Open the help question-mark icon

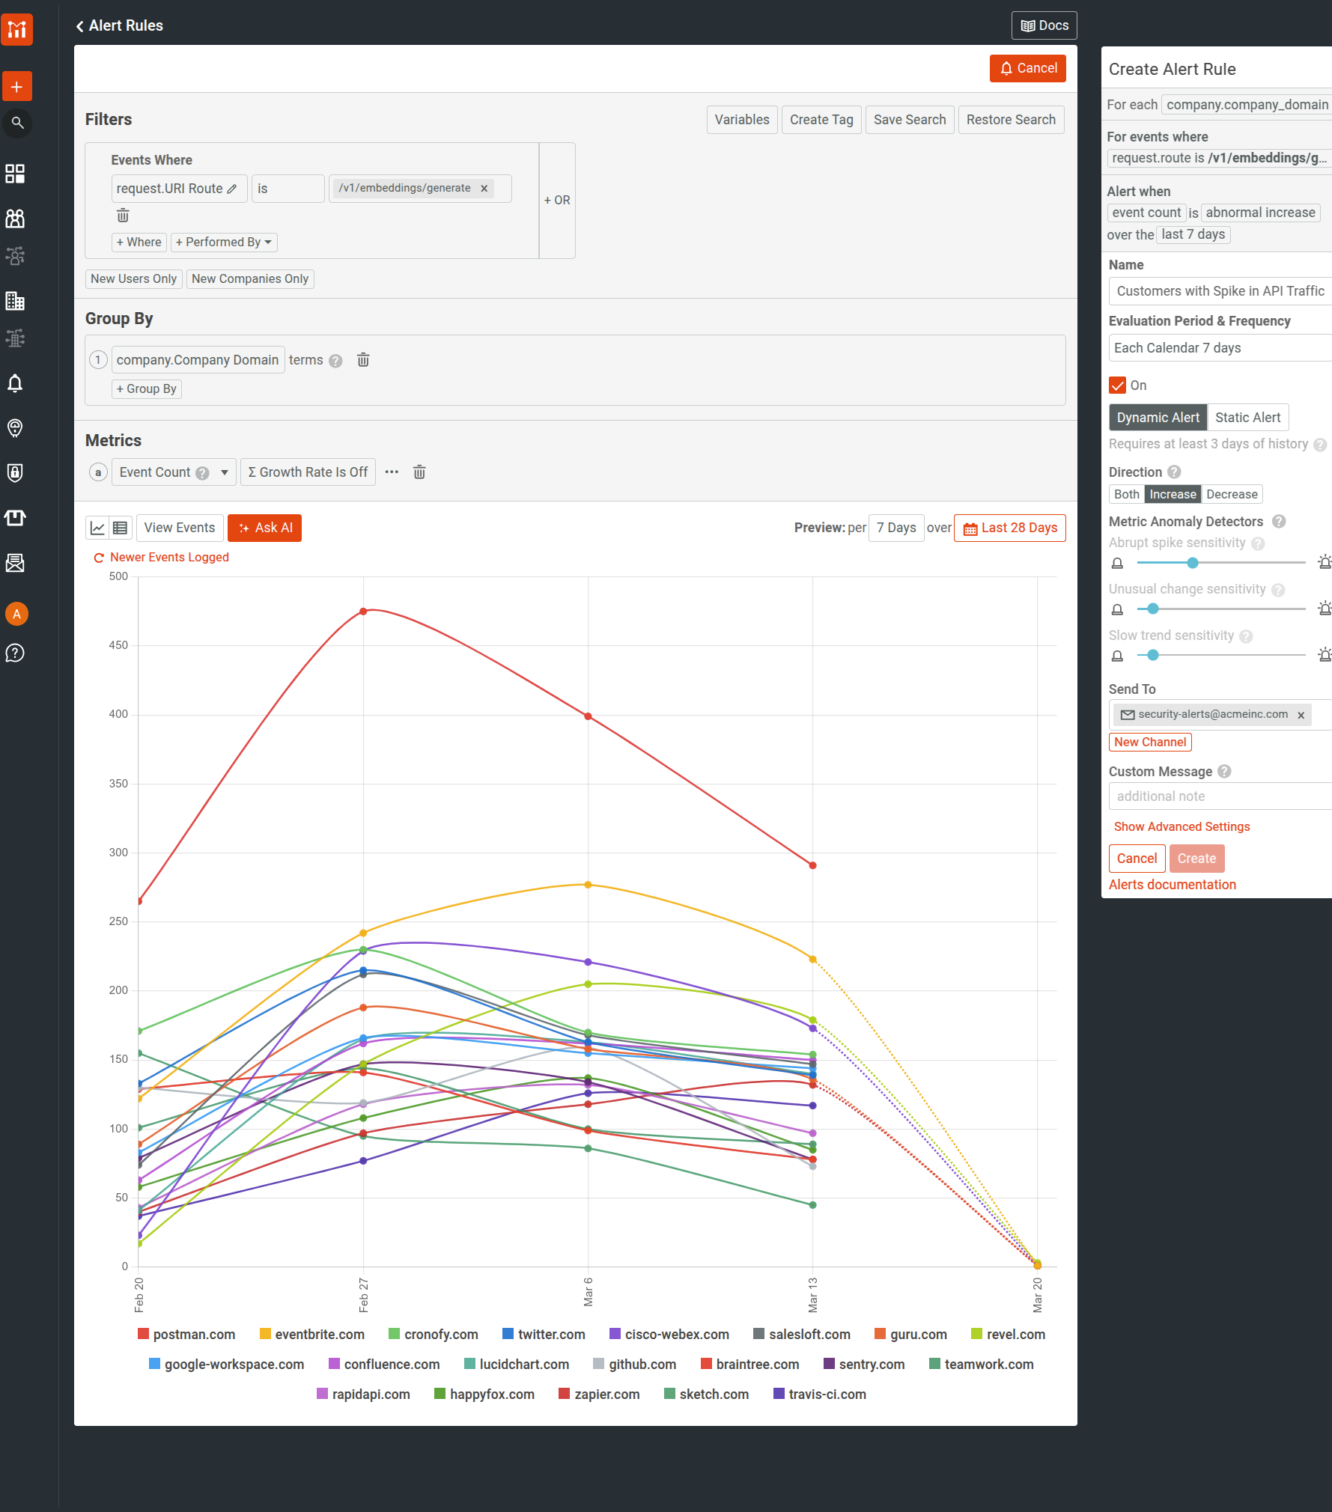(16, 653)
